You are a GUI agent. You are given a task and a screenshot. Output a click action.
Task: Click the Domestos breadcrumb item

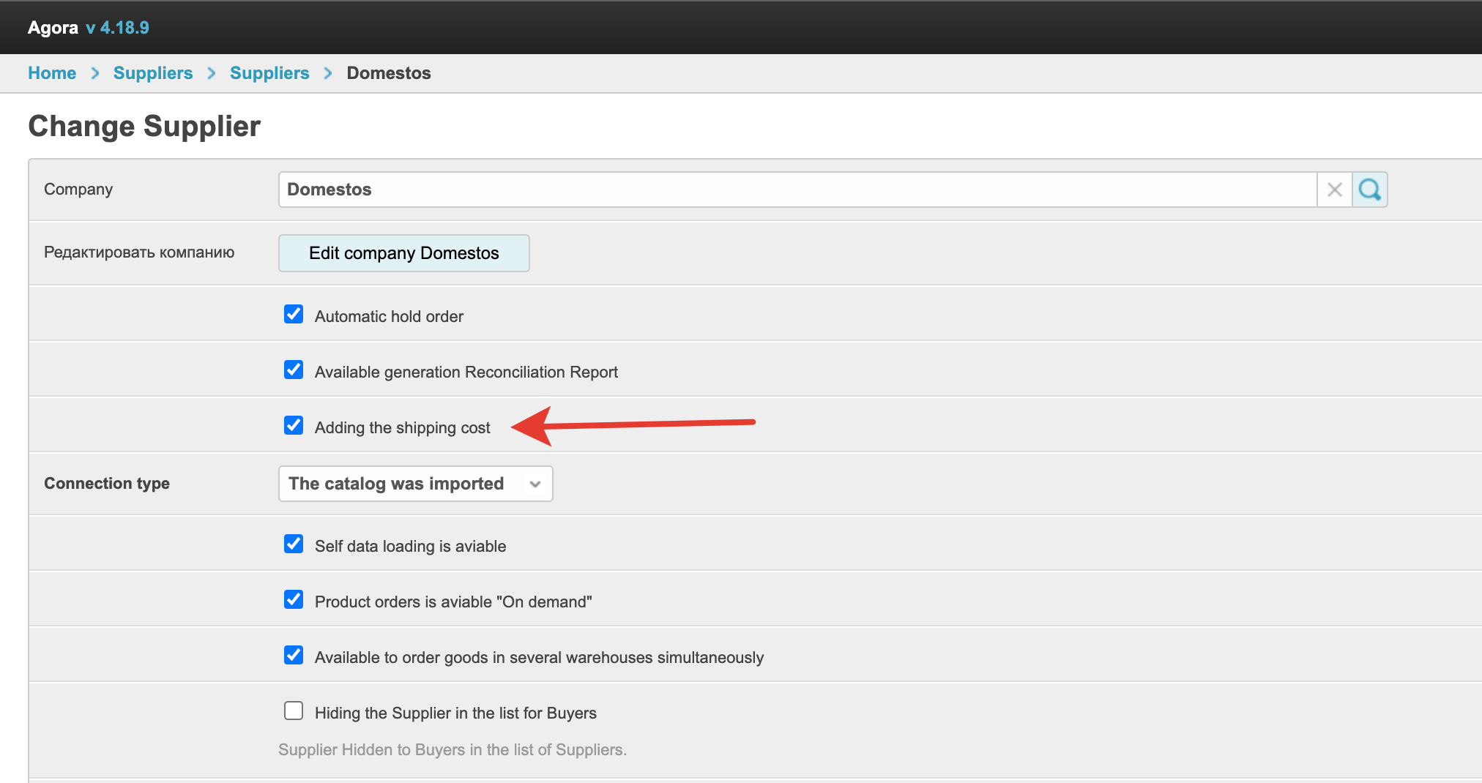(x=389, y=73)
